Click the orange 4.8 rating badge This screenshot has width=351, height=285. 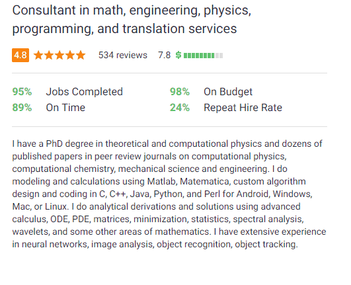tap(20, 55)
